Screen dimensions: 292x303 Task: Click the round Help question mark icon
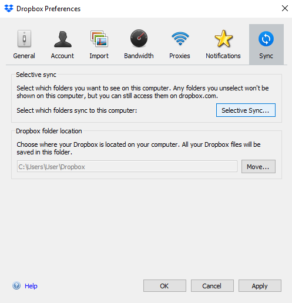click(x=16, y=285)
